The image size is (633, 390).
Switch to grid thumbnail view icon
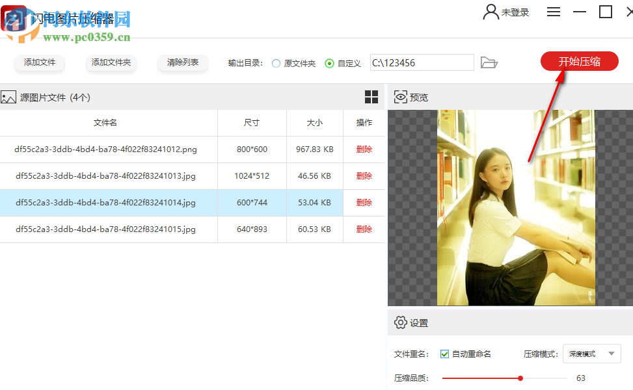coord(371,97)
